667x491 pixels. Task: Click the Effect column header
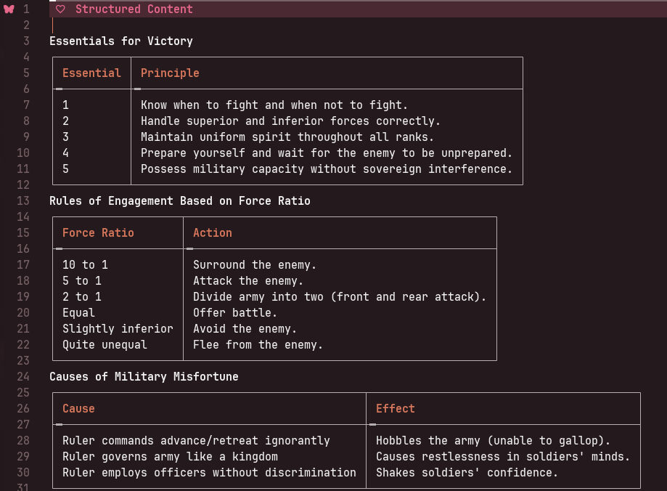point(395,409)
